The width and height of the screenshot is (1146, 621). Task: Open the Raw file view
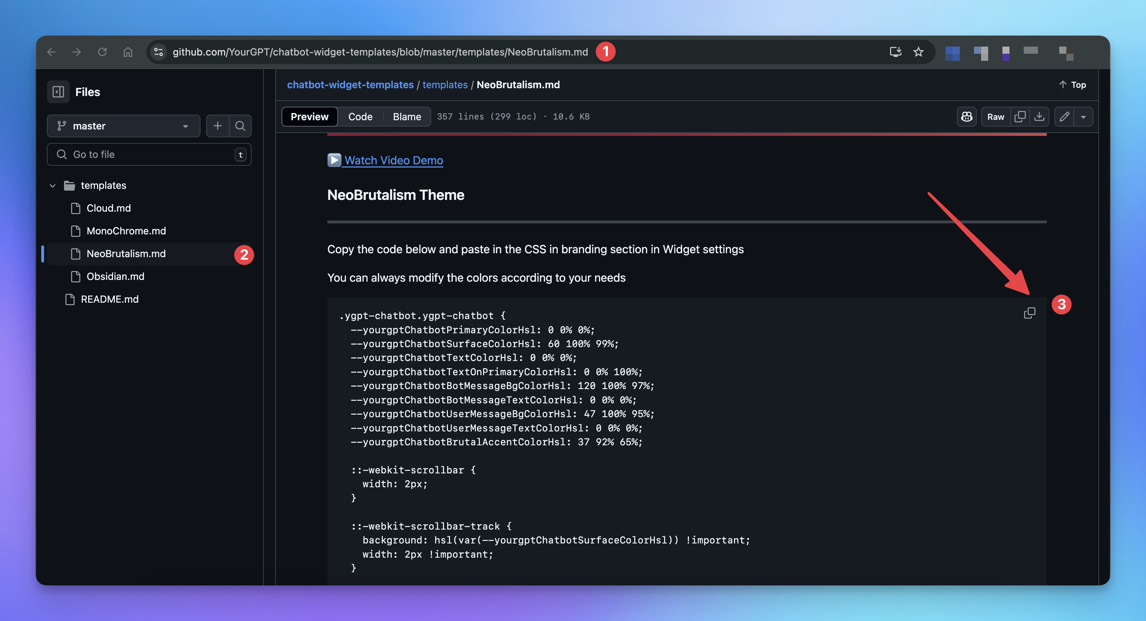996,117
